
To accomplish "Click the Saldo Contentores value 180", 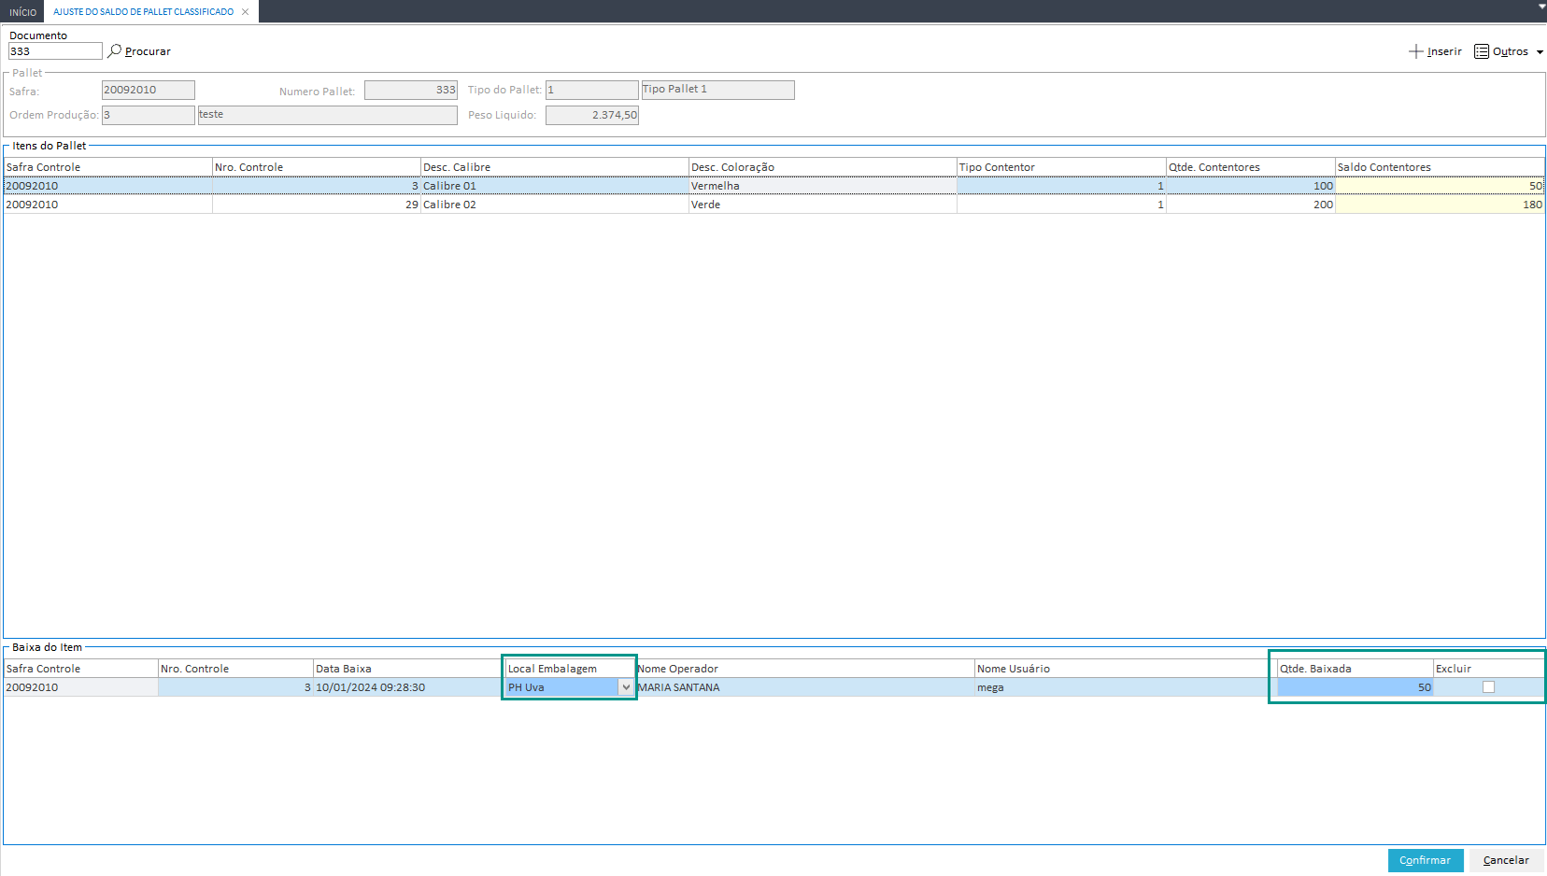I will 1440,205.
